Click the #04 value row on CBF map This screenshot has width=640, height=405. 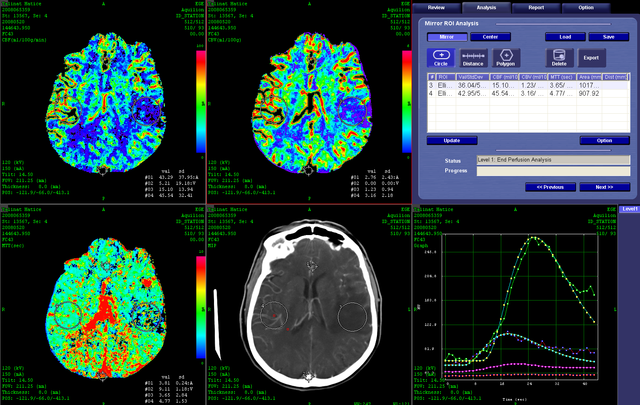pyautogui.click(x=169, y=196)
